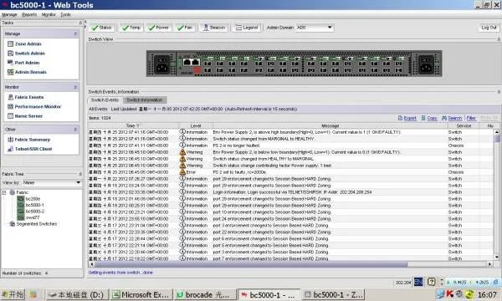Image resolution: width=502 pixels, height=301 pixels.
Task: Collapse the Fabric Tree panel
Action: point(80,174)
